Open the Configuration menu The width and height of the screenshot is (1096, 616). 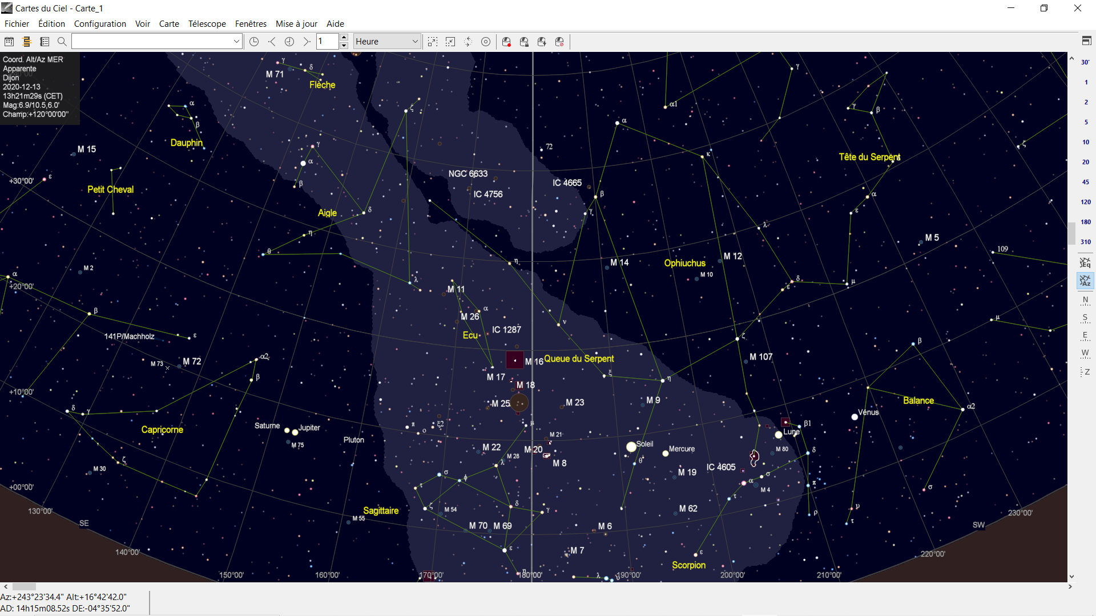click(x=100, y=24)
